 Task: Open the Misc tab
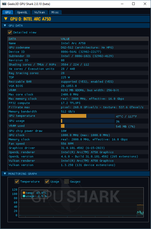(55, 12)
